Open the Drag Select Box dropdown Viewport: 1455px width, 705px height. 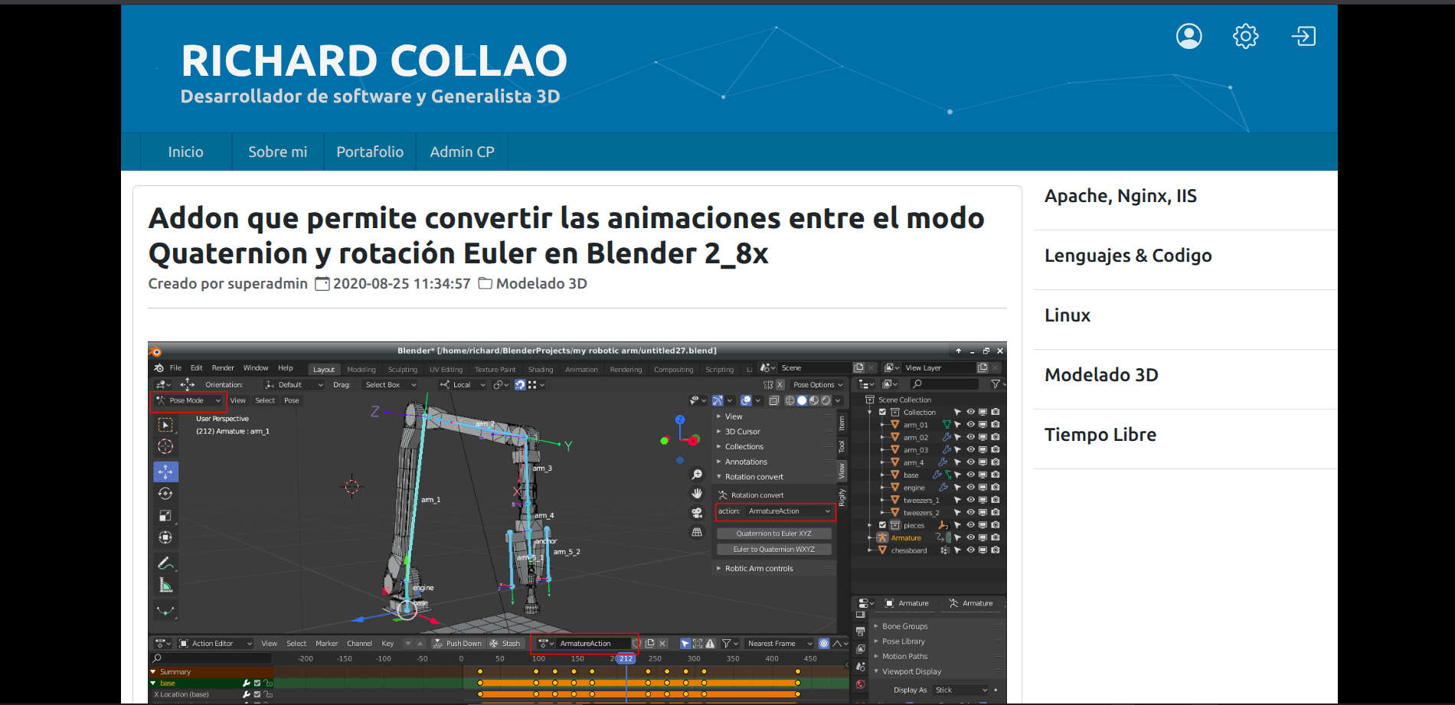coord(390,385)
